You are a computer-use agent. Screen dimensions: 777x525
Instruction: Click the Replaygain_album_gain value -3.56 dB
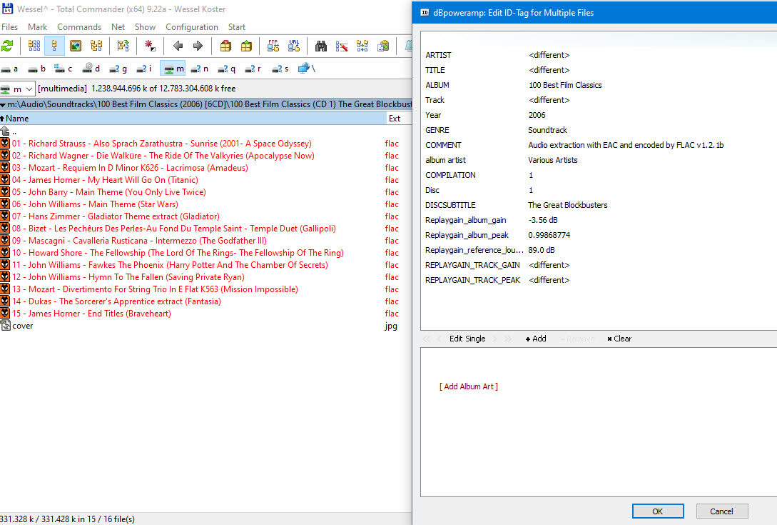pyautogui.click(x=543, y=220)
